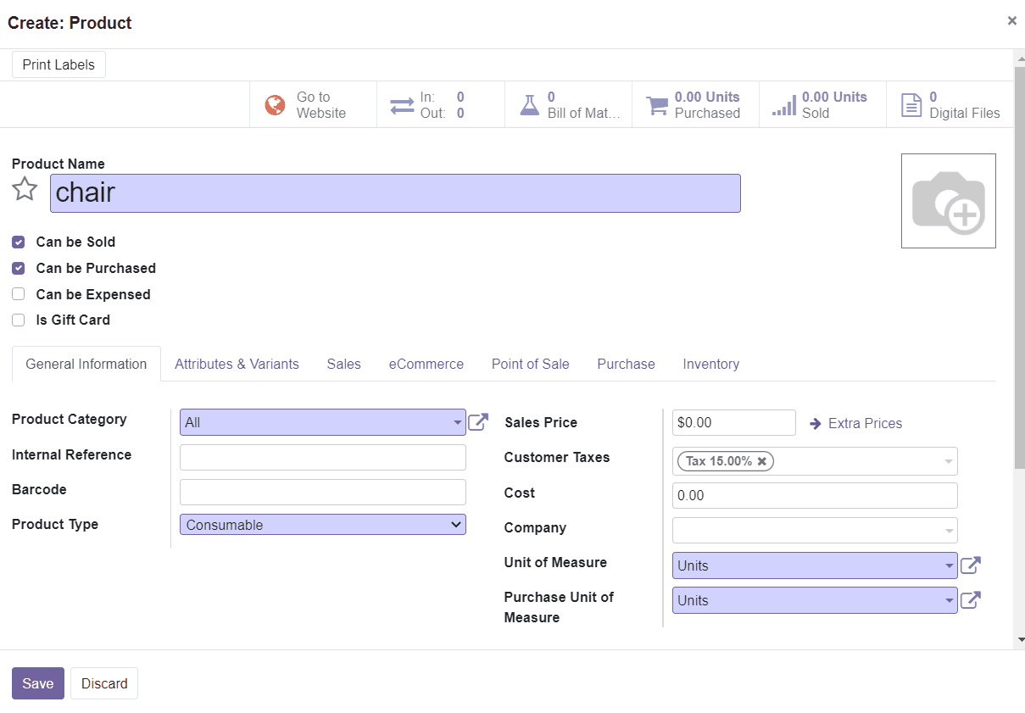Image resolution: width=1025 pixels, height=713 pixels.
Task: Open the Inventory tab
Action: (710, 364)
